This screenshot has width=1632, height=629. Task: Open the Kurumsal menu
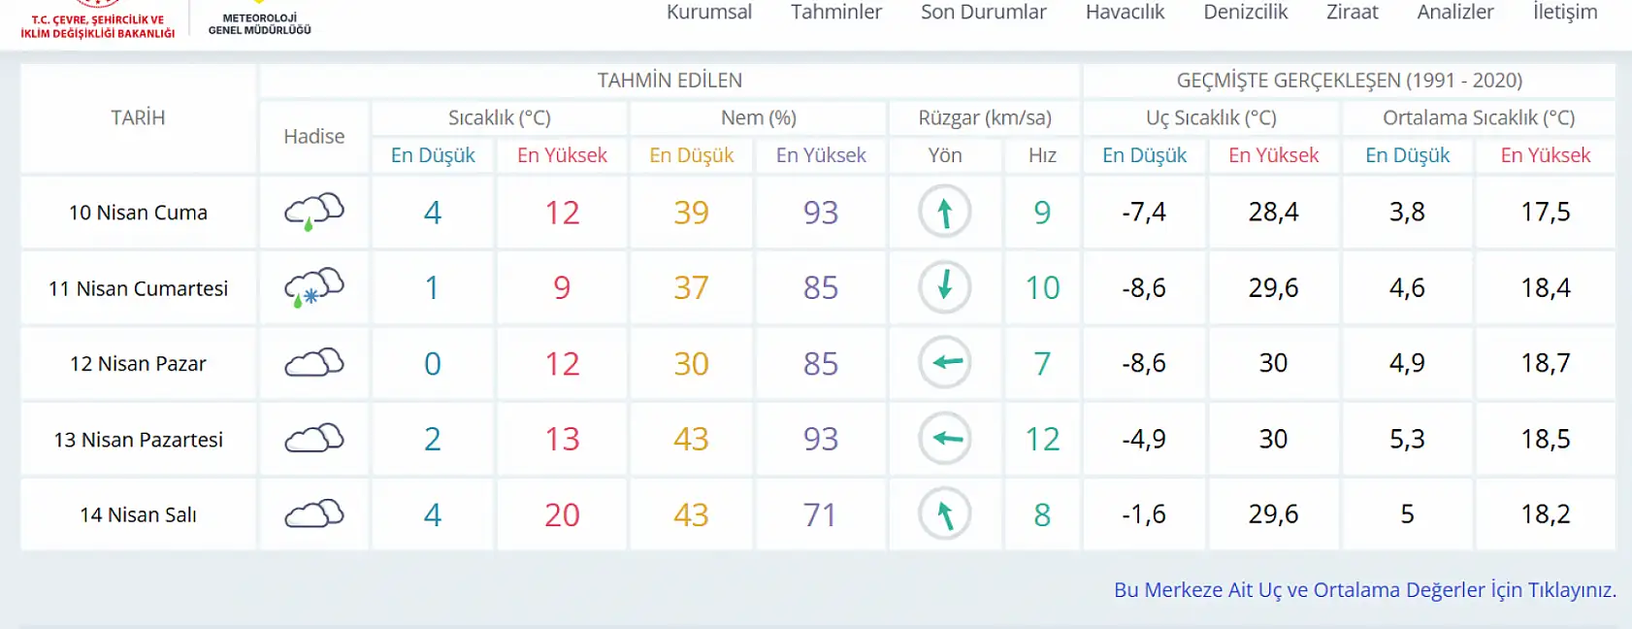[x=709, y=13]
